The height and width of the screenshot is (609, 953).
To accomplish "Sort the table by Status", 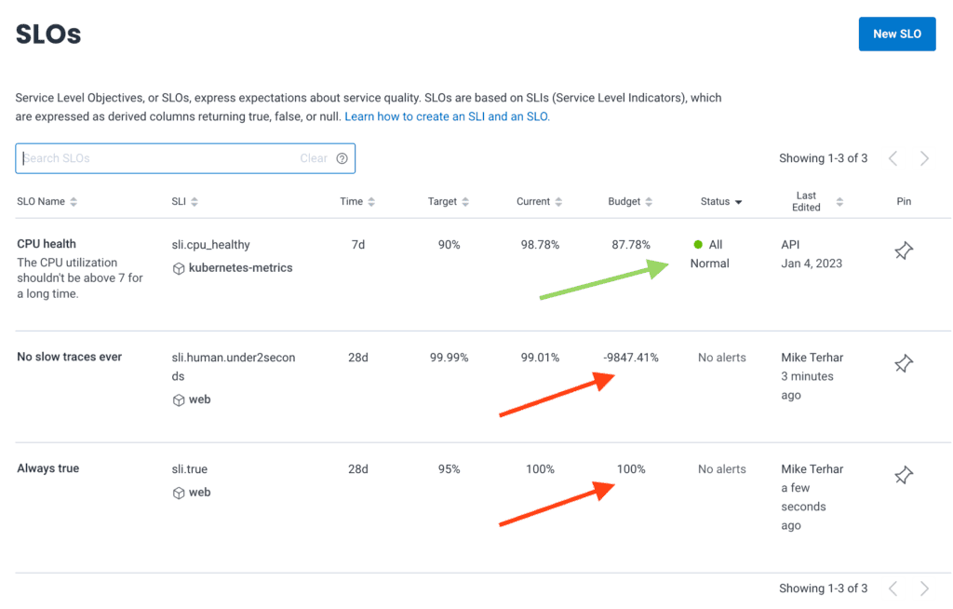I will [x=720, y=202].
